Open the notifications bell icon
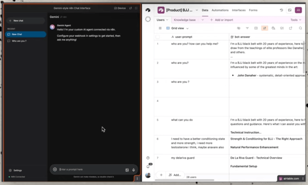 click(x=148, y=166)
